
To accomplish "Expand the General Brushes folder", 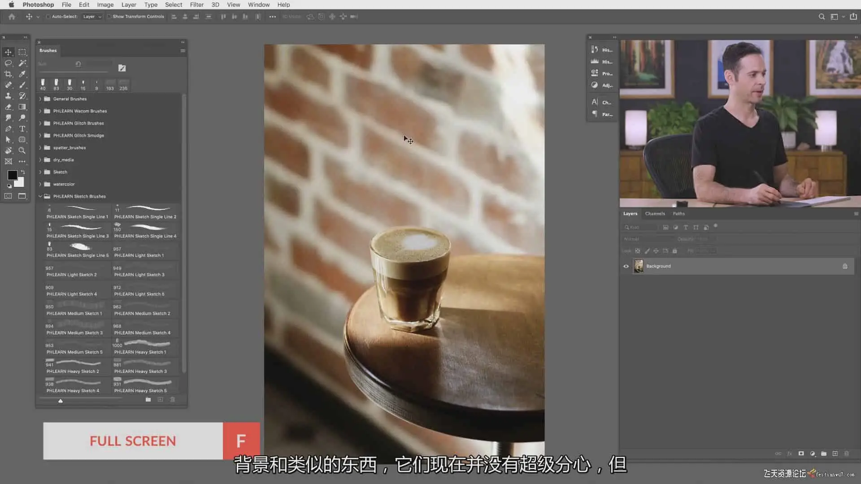I will [x=40, y=99].
